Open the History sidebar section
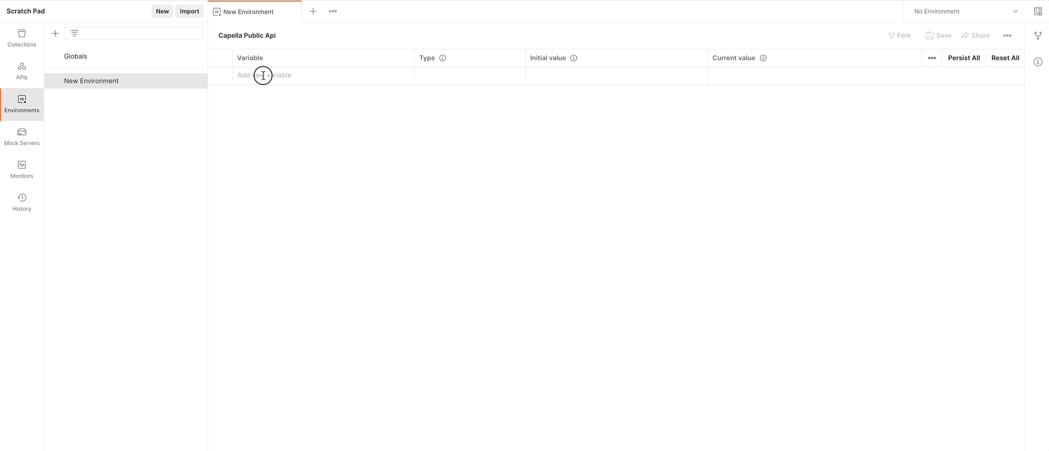 pos(22,203)
